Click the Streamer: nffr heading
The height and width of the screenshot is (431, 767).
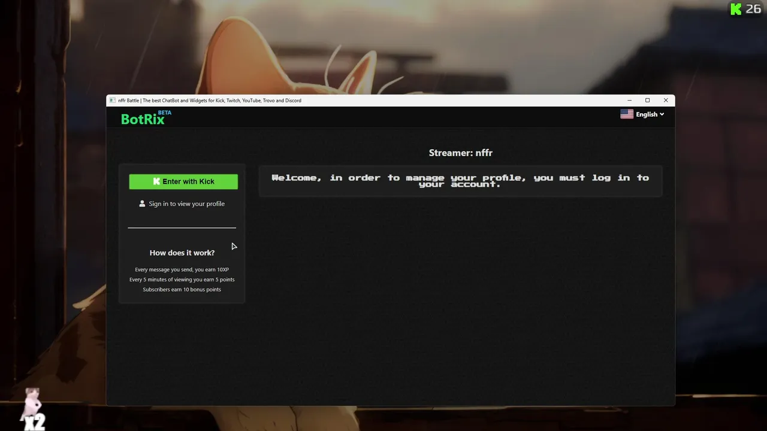click(461, 153)
